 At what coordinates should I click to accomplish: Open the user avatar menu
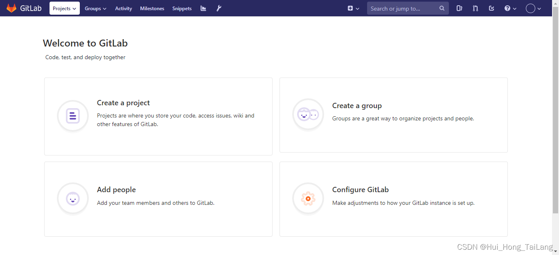point(533,8)
